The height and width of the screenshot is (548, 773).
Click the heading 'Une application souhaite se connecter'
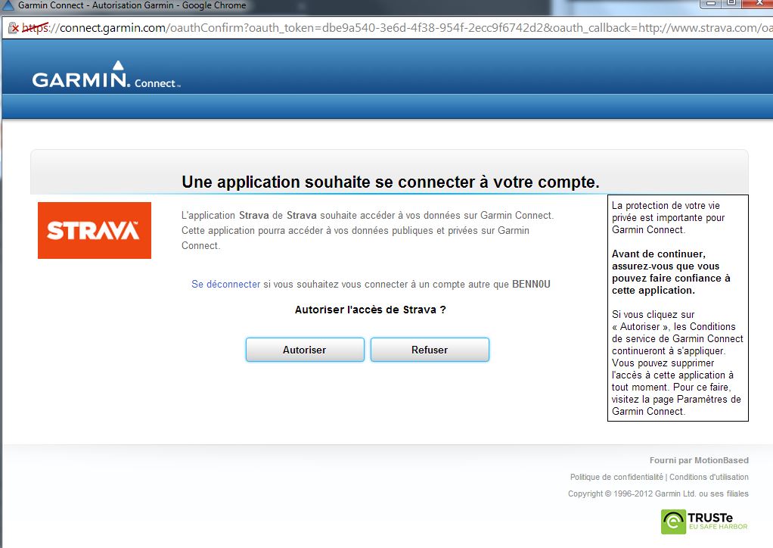390,182
